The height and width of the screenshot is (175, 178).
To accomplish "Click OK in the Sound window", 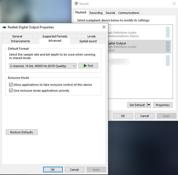I will (123, 116).
